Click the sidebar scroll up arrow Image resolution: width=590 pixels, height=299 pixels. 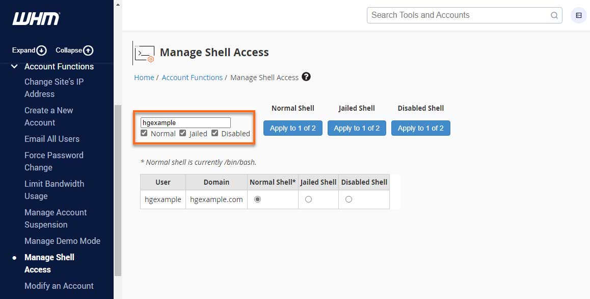coord(118,5)
